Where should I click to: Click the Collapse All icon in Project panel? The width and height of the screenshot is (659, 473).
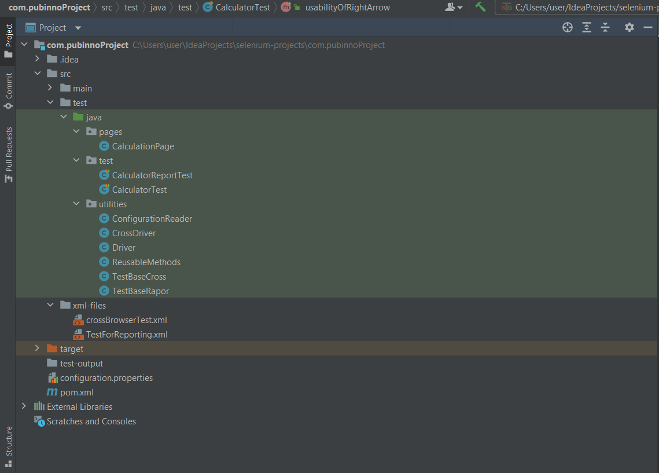click(x=605, y=27)
